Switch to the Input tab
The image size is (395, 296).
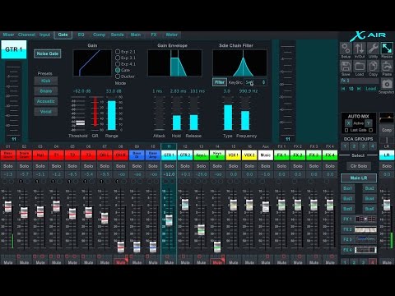click(44, 35)
